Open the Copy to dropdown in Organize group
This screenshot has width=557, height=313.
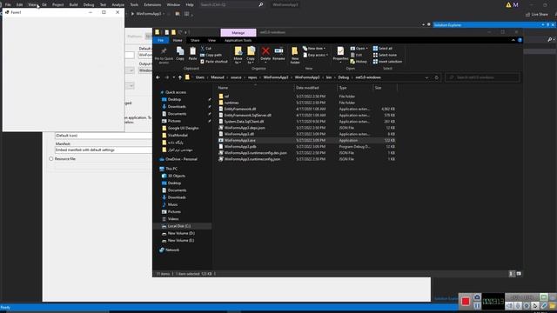[x=251, y=55]
